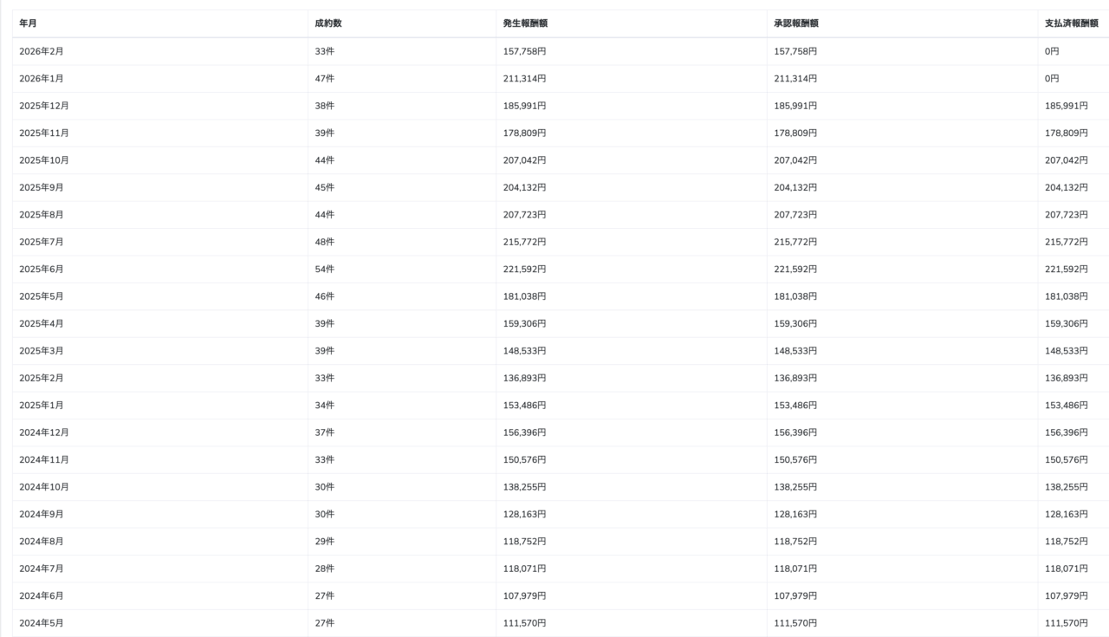
Task: Select the 2024年9月 date cell
Action: [x=42, y=514]
